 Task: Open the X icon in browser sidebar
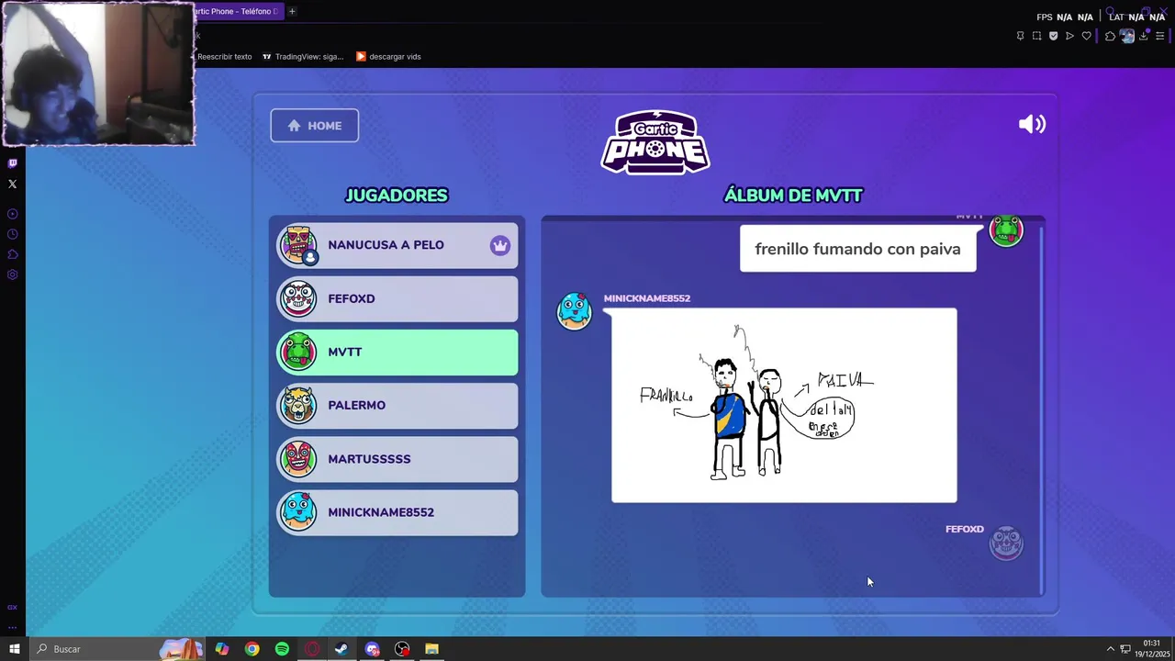tap(12, 184)
